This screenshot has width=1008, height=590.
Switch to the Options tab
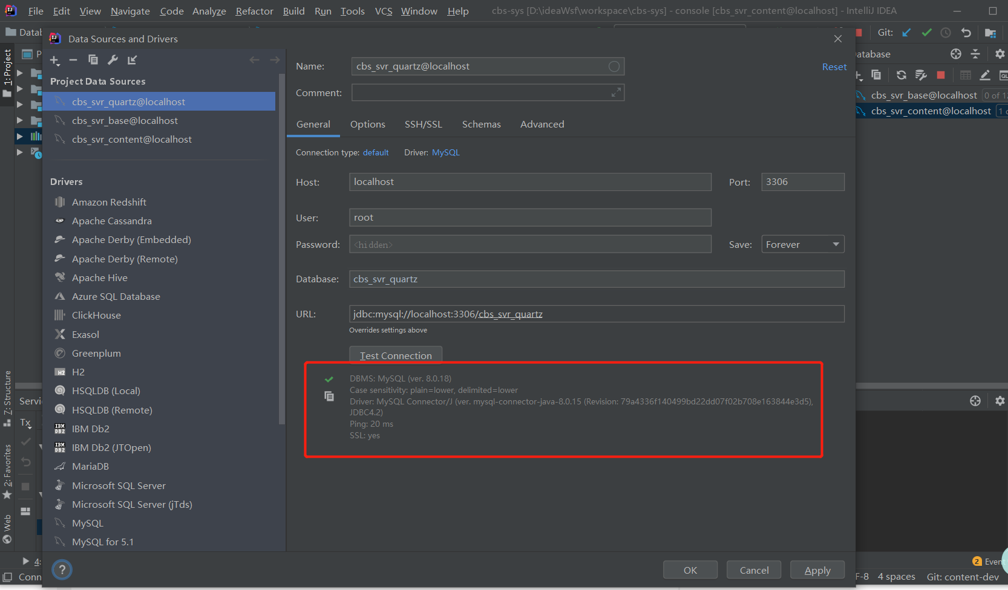pyautogui.click(x=367, y=124)
